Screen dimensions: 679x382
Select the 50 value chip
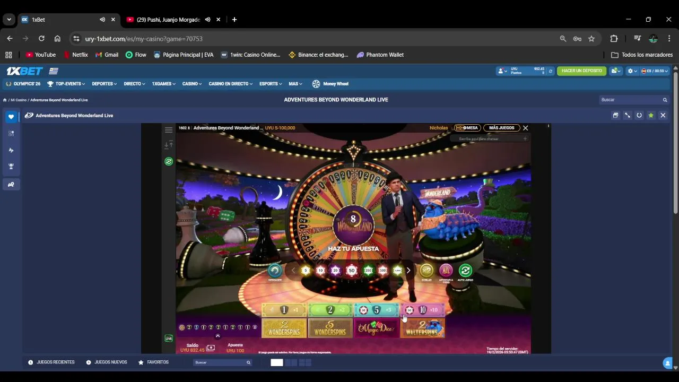[352, 271]
